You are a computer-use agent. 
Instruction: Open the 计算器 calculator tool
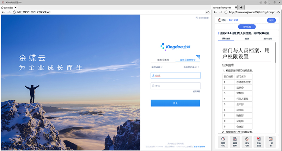pyautogui.click(x=270, y=141)
